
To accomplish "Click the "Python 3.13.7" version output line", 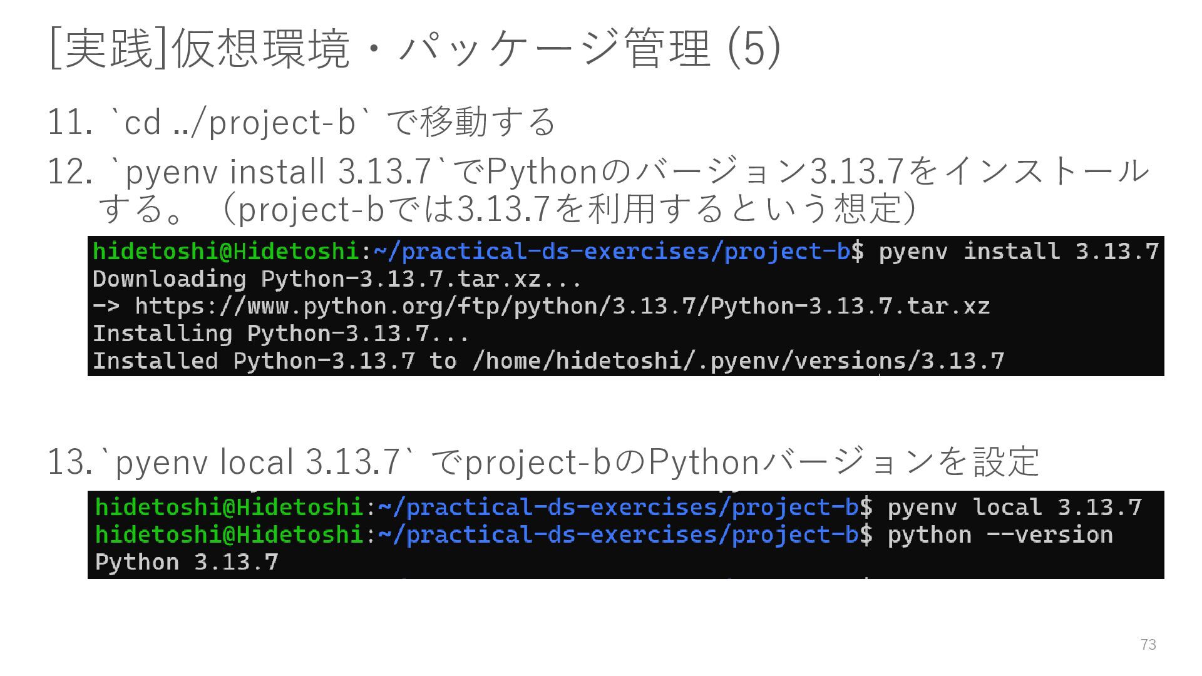I will click(187, 562).
